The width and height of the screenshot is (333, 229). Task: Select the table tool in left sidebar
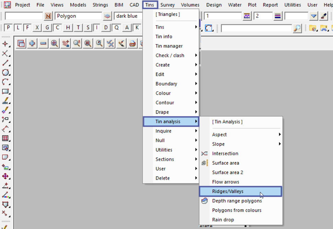tap(5, 138)
